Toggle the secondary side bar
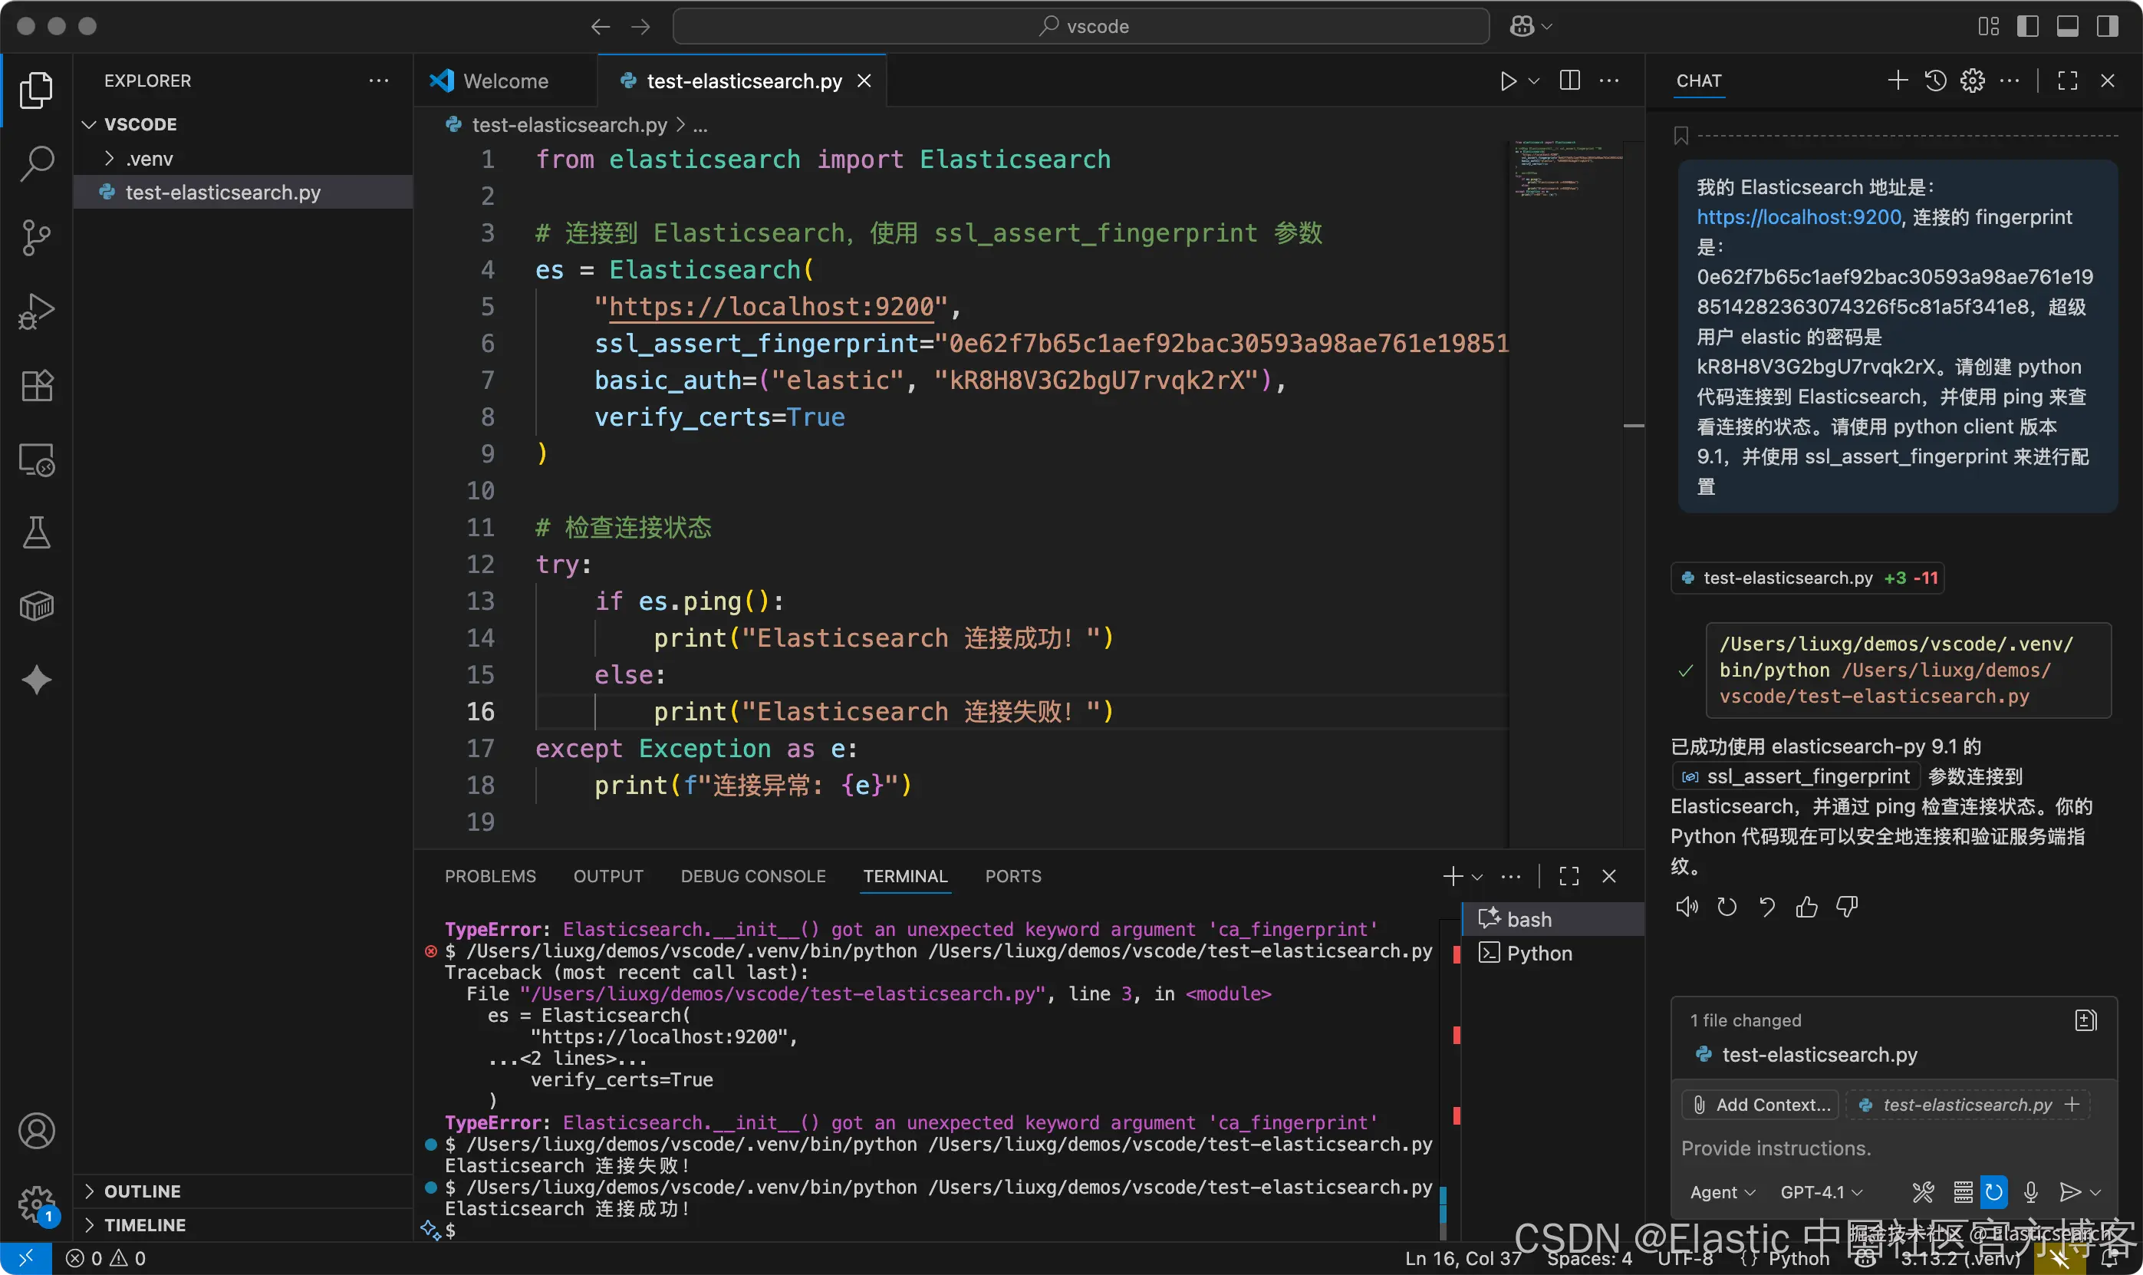This screenshot has width=2143, height=1275. (2107, 26)
